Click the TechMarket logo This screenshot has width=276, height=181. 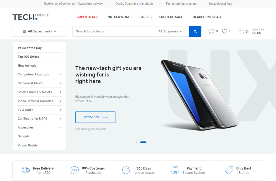[30, 17]
